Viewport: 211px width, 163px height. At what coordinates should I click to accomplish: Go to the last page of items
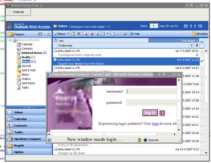(x=200, y=26)
